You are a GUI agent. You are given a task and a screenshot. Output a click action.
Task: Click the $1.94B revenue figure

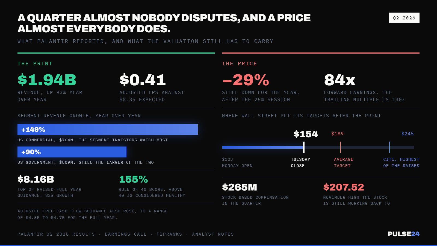(47, 80)
